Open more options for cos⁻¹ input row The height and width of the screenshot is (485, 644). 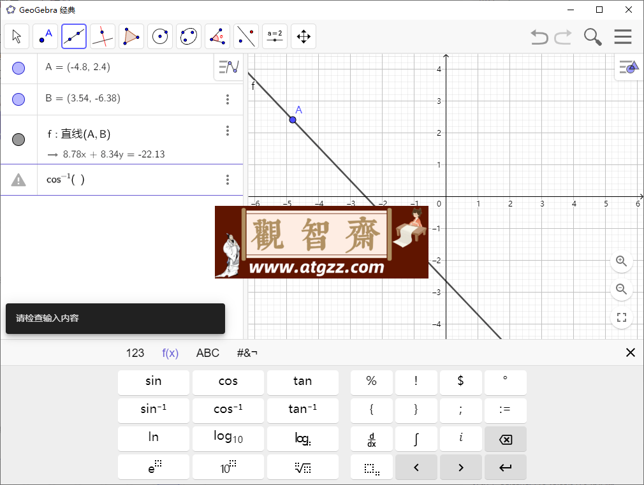pos(228,180)
